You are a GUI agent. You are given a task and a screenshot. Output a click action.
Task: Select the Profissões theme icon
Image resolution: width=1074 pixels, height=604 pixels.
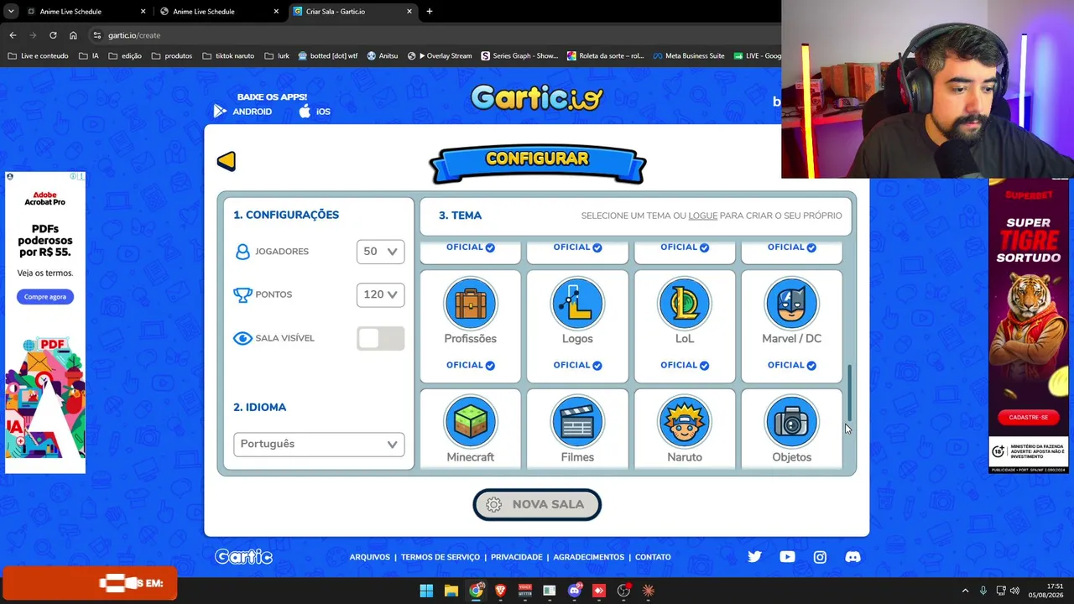pyautogui.click(x=470, y=304)
